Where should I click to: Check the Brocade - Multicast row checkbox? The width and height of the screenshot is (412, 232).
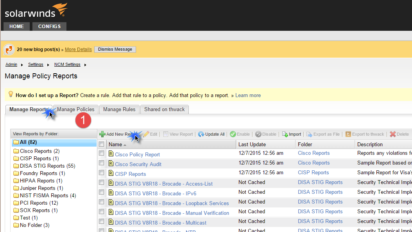point(101,221)
